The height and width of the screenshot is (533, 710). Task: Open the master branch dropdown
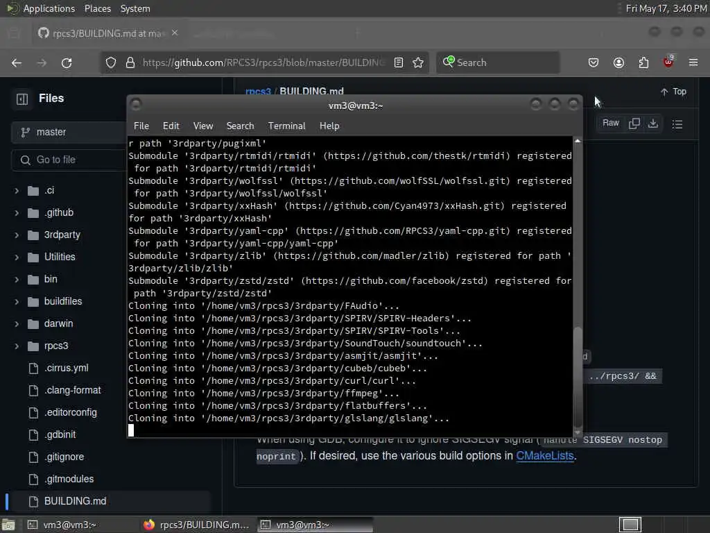[68, 133]
